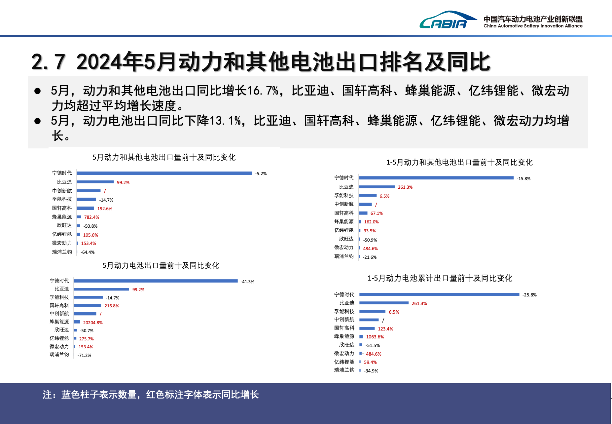Click the 20204.8% value label
This screenshot has width=612, height=424.
[x=93, y=323]
